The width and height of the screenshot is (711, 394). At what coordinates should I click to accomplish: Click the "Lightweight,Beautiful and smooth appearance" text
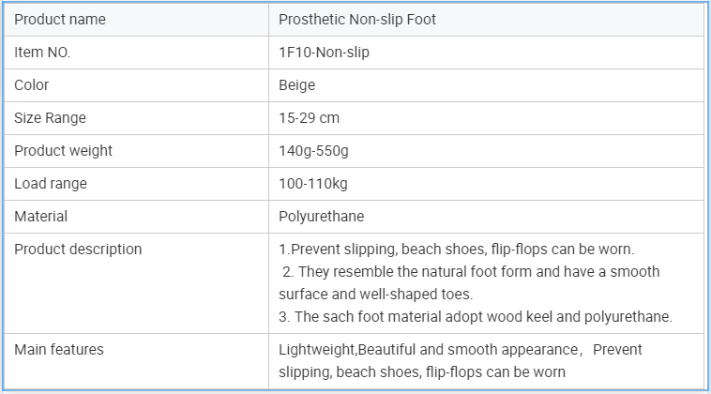[428, 350]
